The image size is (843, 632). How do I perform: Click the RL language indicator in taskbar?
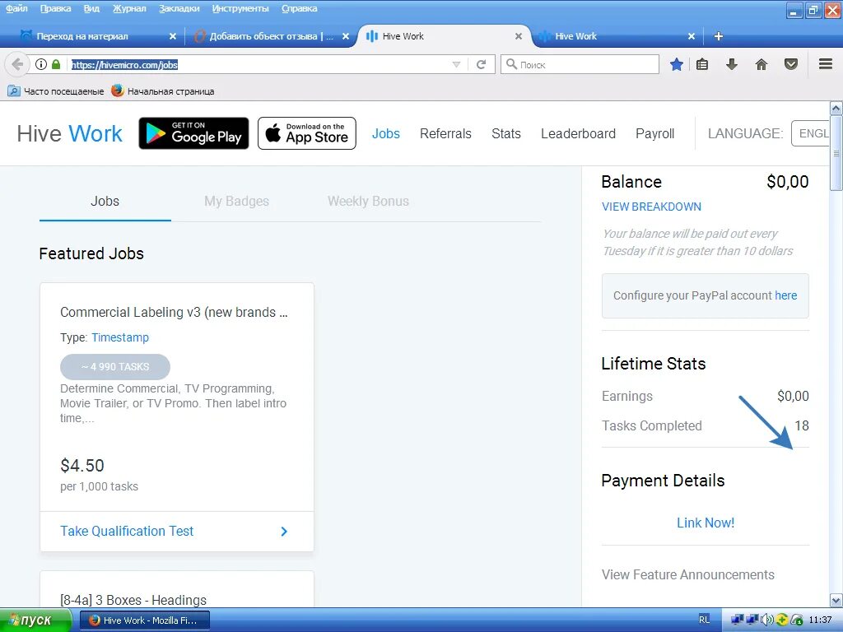tap(705, 620)
